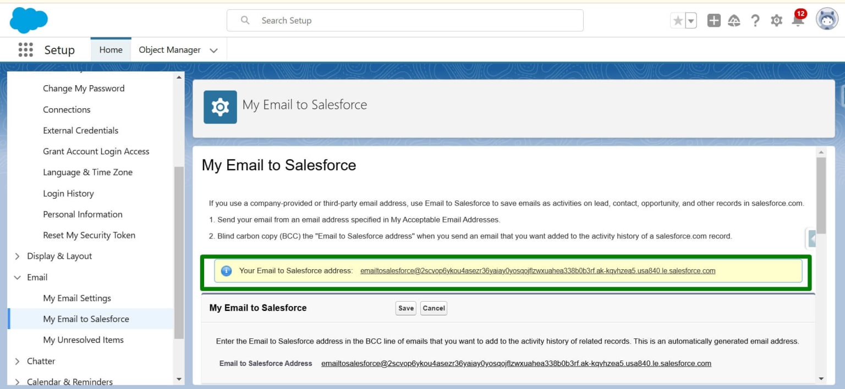Select Grant Account Login Access
Viewport: 845px width, 389px height.
click(96, 151)
